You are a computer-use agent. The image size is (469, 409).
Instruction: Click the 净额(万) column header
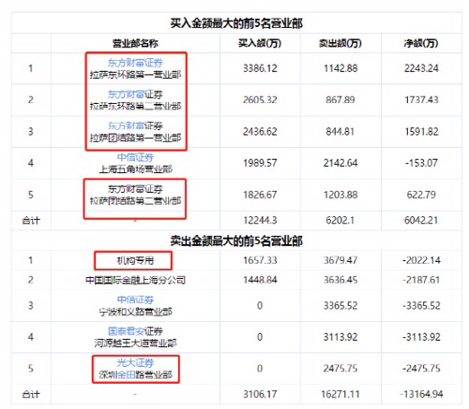pos(421,43)
